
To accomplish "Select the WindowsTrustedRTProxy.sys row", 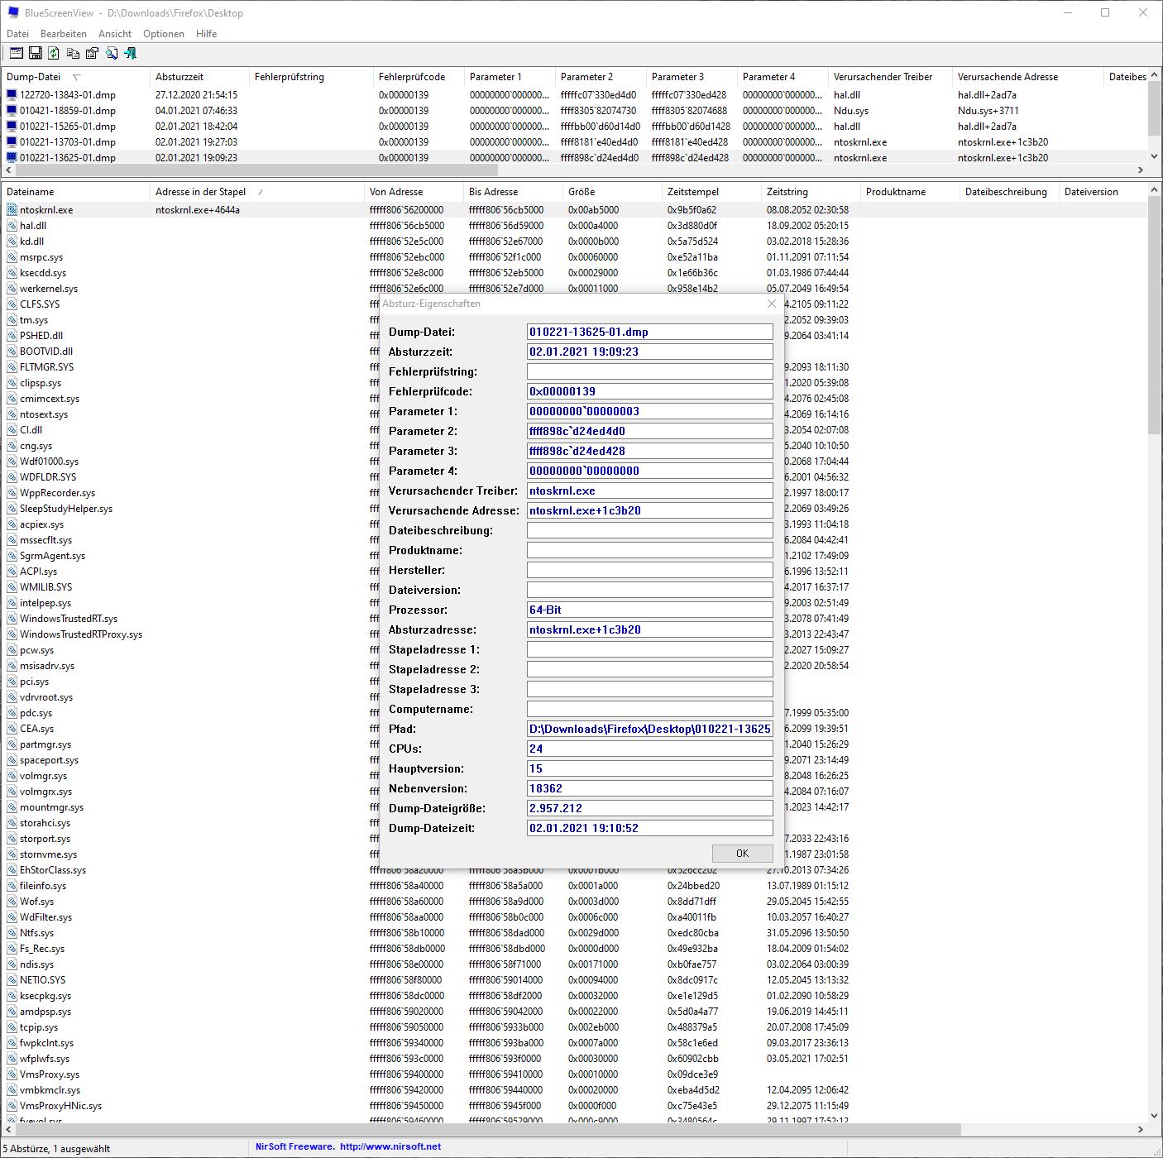I will point(81,634).
